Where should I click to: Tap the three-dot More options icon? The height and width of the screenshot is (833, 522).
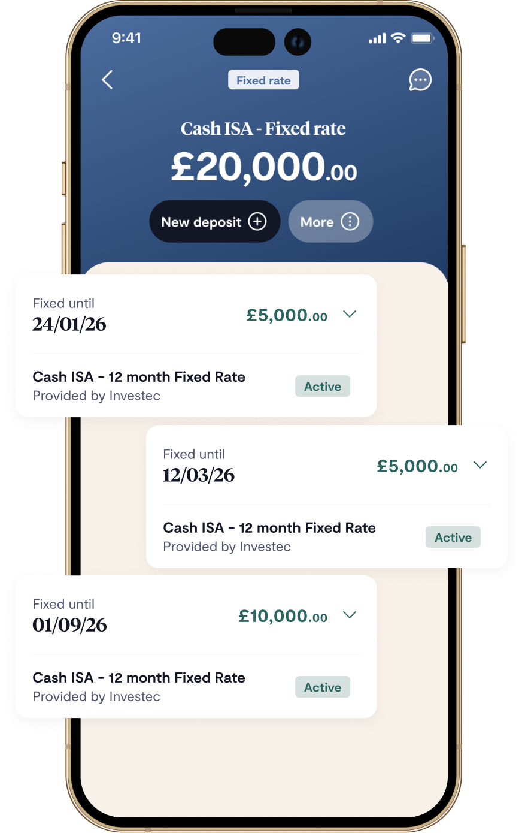tap(350, 222)
